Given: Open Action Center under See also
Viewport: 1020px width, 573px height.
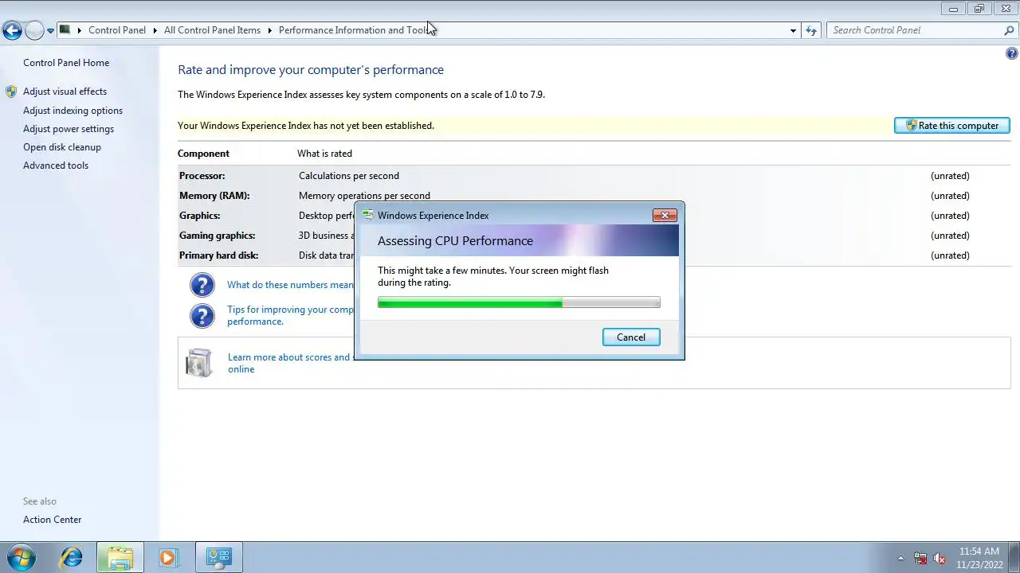Looking at the screenshot, I should coord(52,520).
